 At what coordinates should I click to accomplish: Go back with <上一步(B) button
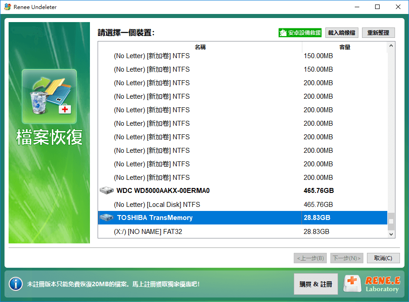tap(310, 258)
